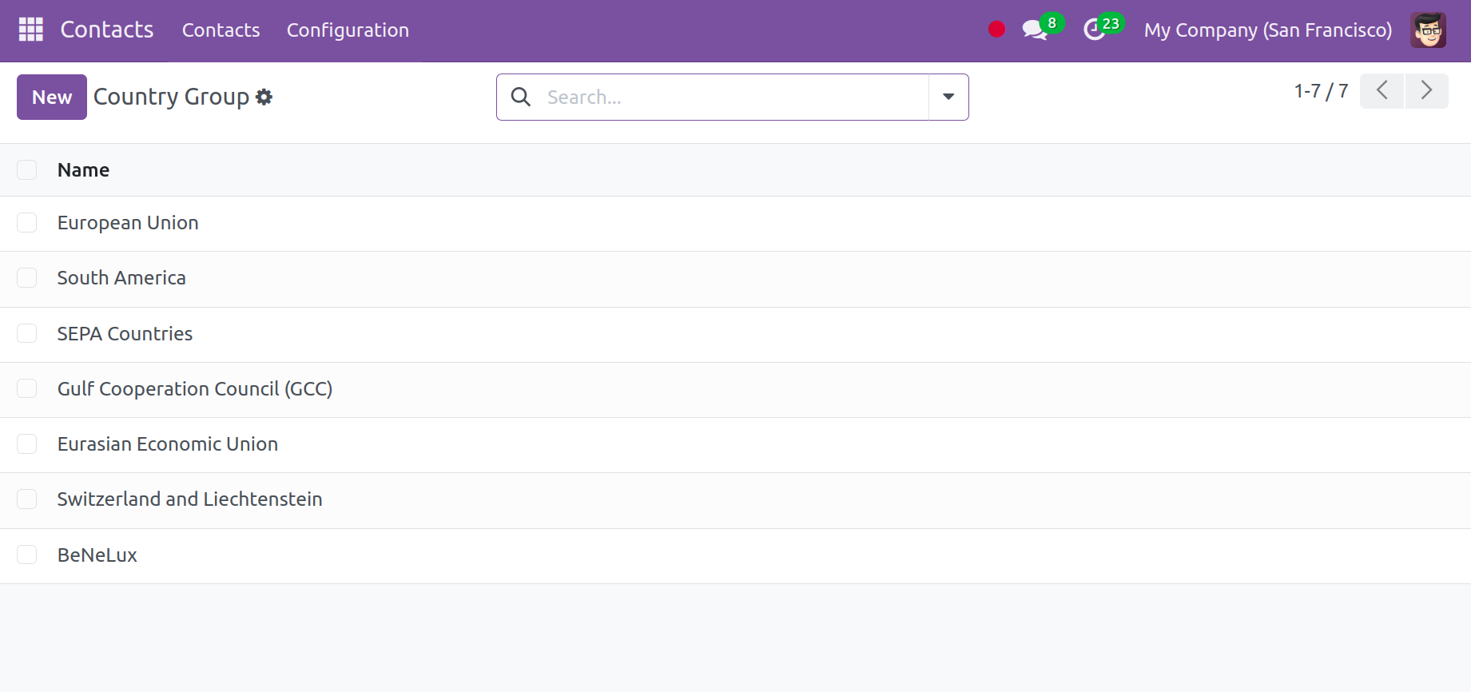Open the Gulf Cooperation Council (GCC) record

click(195, 389)
